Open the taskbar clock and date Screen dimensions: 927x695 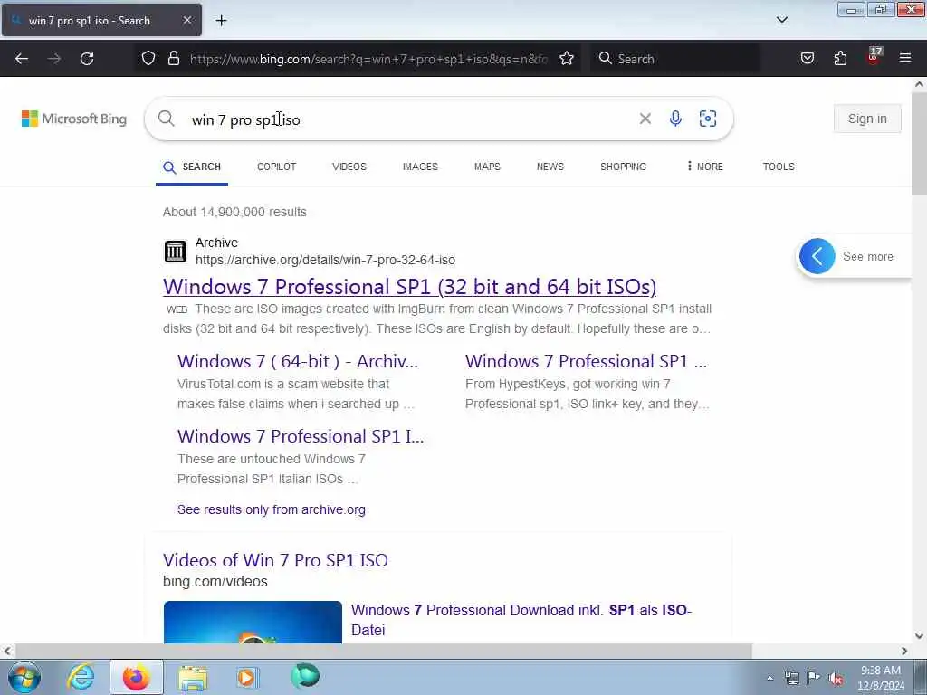(881, 678)
